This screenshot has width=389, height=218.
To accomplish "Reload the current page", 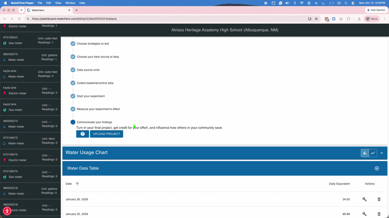I will 19,19.
